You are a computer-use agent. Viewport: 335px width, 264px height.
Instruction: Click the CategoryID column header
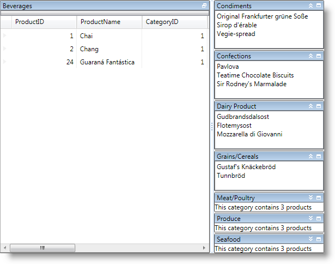click(174, 22)
